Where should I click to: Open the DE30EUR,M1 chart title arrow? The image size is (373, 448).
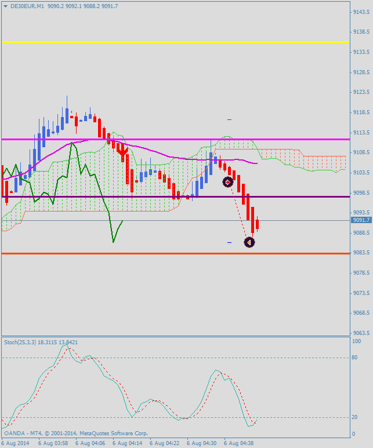pos(5,6)
